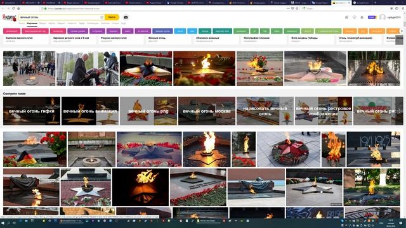Viewport: 406px width, 228px height.
Task: Switch to the Картинки tab
Action: point(32,23)
